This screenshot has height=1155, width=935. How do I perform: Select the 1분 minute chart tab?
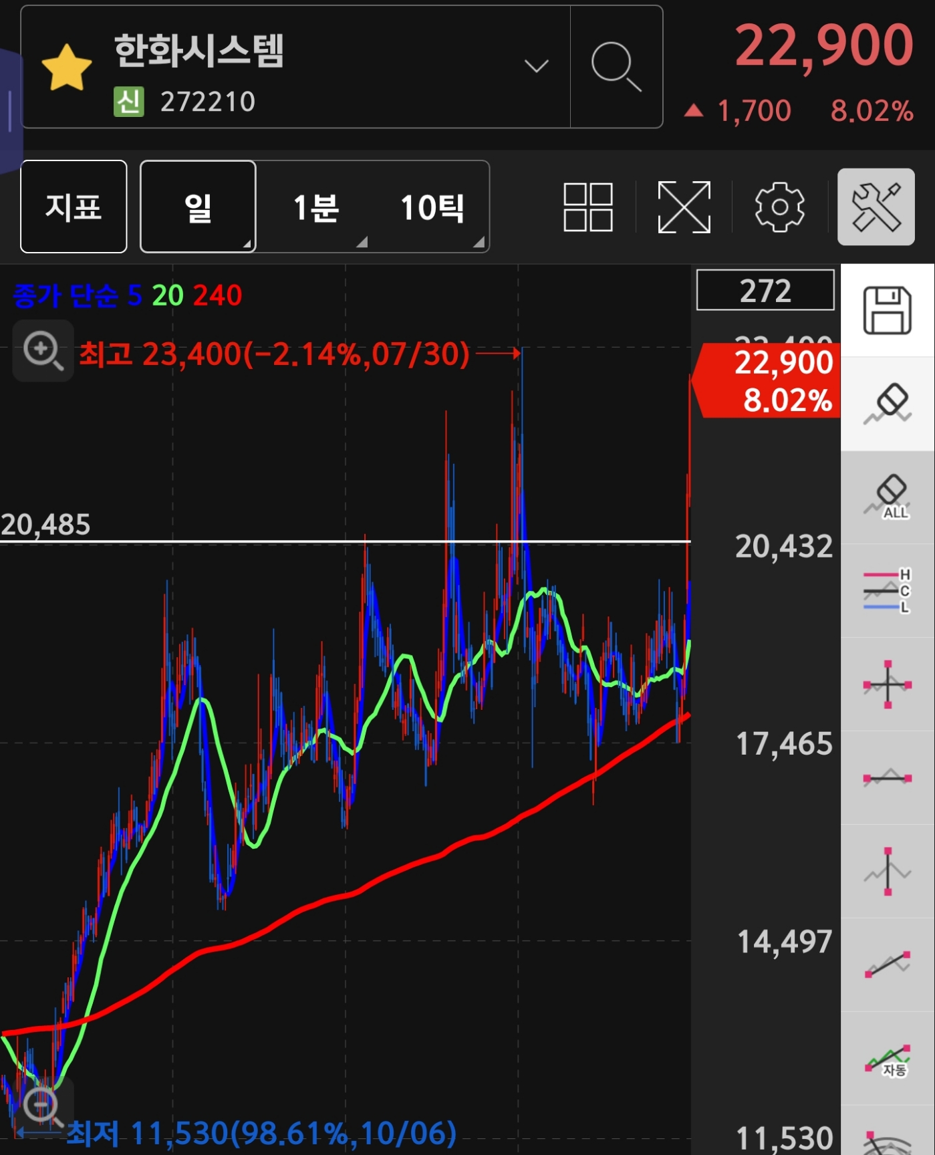[315, 207]
